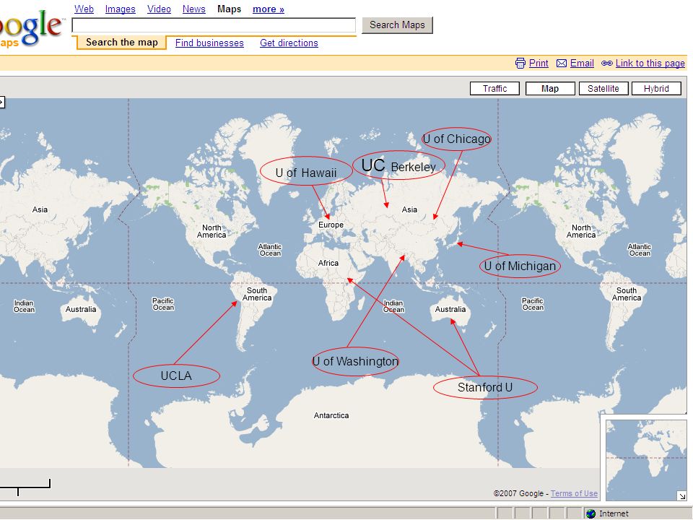Click the Internet status bar text
The width and height of the screenshot is (693, 520).
614,513
